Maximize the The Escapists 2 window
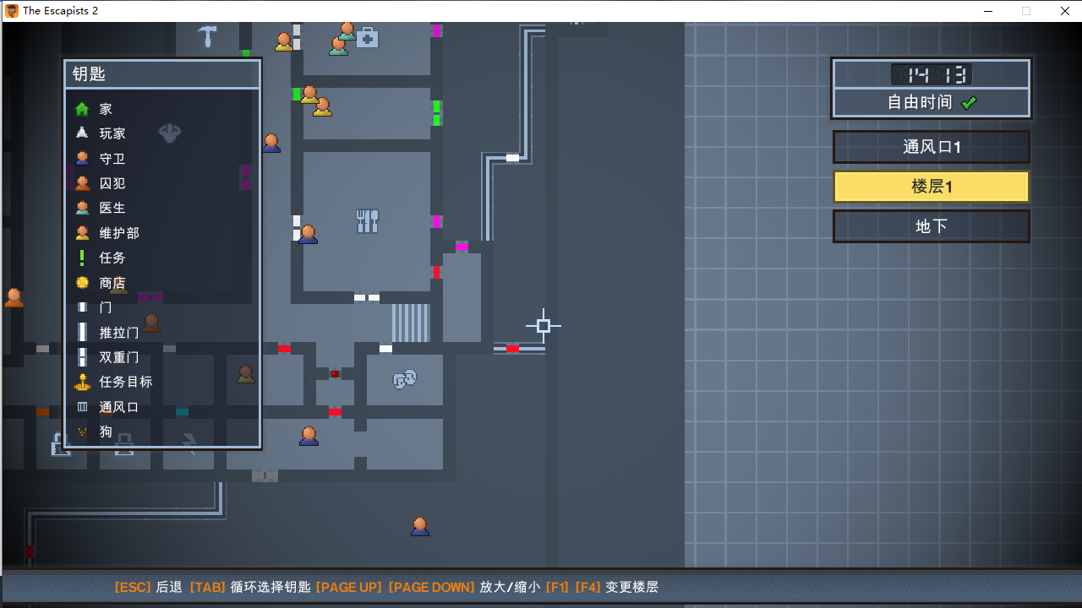The width and height of the screenshot is (1082, 608). click(x=1026, y=11)
